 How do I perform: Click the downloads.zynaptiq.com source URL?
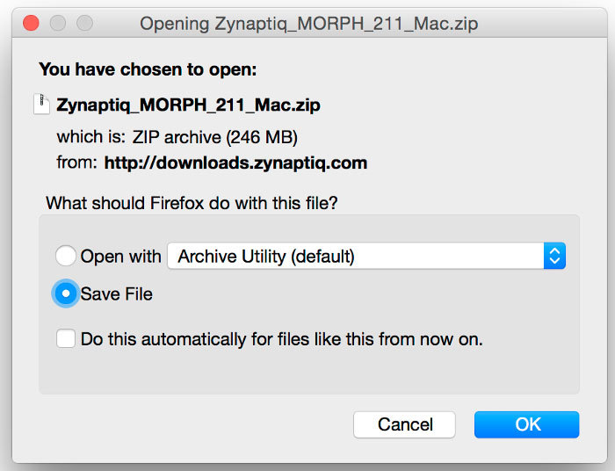pyautogui.click(x=235, y=163)
